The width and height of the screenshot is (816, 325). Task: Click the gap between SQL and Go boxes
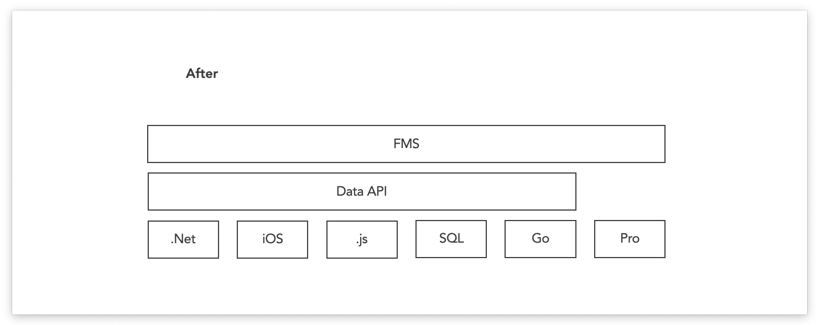tap(496, 239)
